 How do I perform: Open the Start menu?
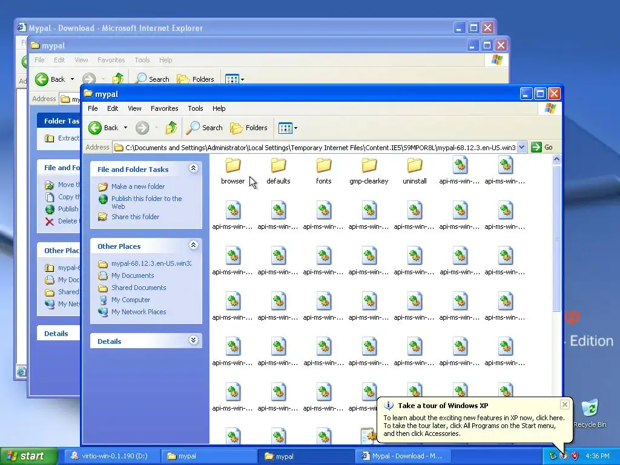click(29, 456)
